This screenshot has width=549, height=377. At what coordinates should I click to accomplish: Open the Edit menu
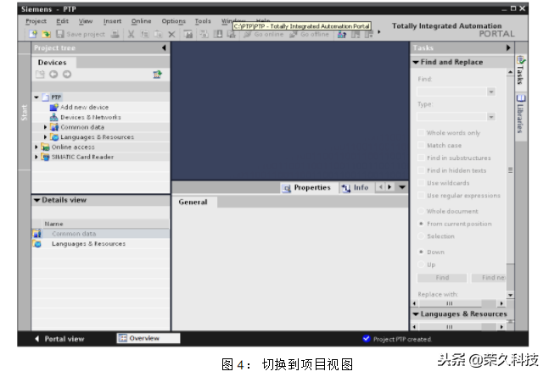62,21
